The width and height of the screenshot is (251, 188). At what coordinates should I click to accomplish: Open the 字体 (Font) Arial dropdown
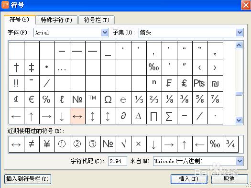(71, 33)
